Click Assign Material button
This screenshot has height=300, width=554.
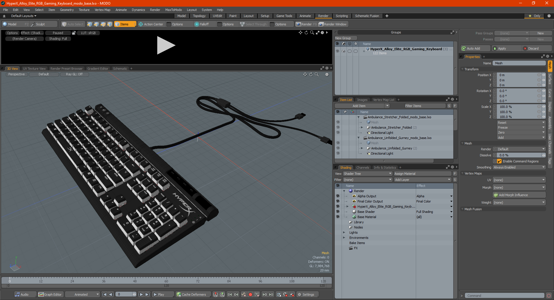[422, 174]
